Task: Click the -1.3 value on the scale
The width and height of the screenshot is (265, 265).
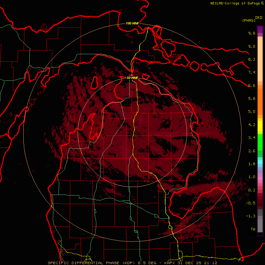Action: tap(251, 216)
